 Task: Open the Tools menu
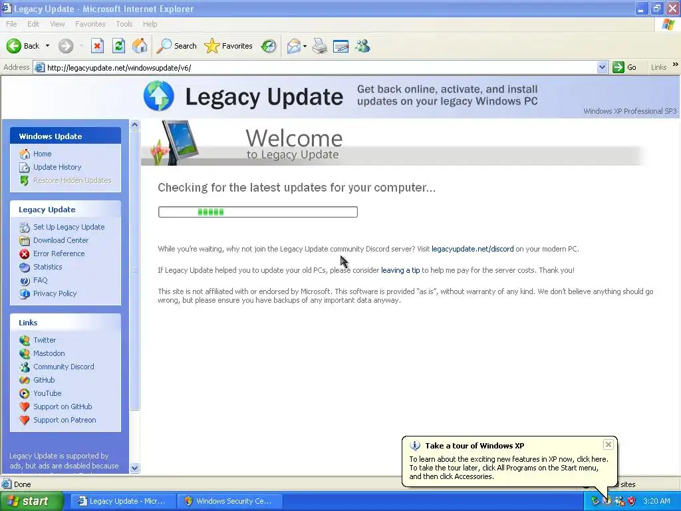click(x=124, y=24)
